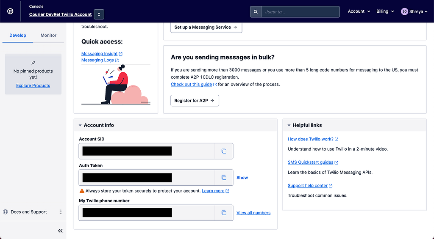Viewport: 434px width, 239px height.
Task: Open Messaging Logs link
Action: [x=97, y=60]
